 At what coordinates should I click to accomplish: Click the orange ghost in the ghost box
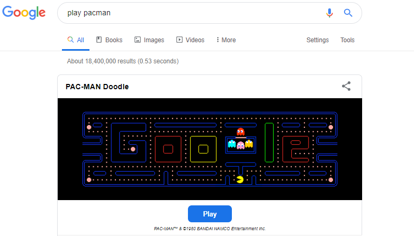(249, 144)
